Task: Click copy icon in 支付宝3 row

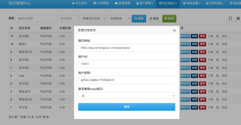Action: (218, 68)
